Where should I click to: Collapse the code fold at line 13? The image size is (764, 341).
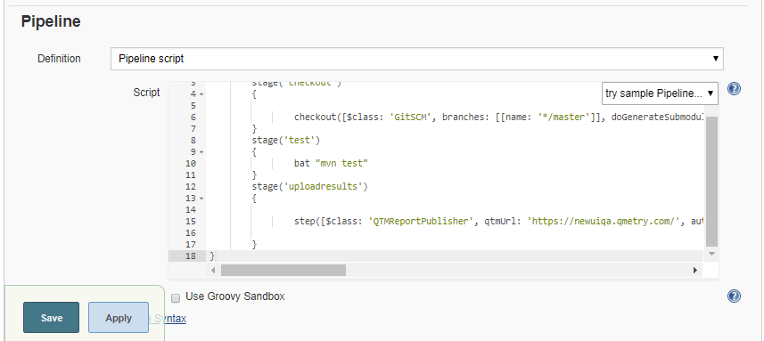point(201,199)
